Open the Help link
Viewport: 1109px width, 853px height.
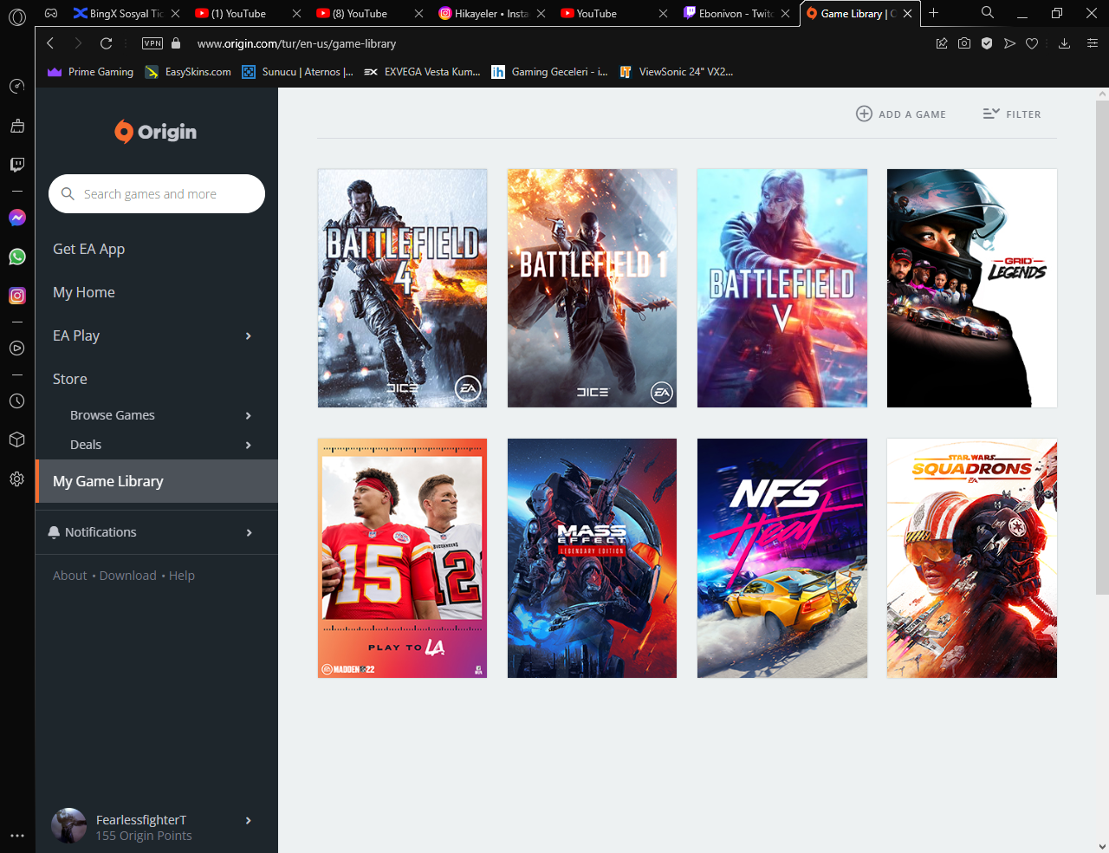[x=182, y=576]
